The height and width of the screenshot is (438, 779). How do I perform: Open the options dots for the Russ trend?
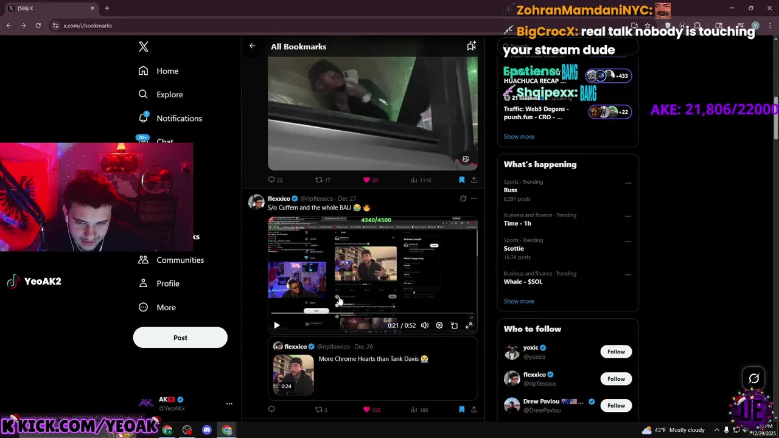pos(628,182)
